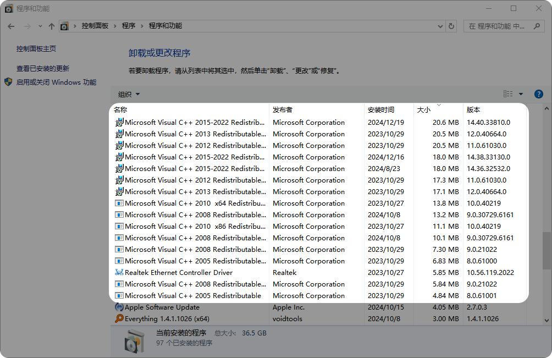This screenshot has width=552, height=358.
Task: Select the 20.5 MB Visual C++ 2012 name
Action: (195, 146)
